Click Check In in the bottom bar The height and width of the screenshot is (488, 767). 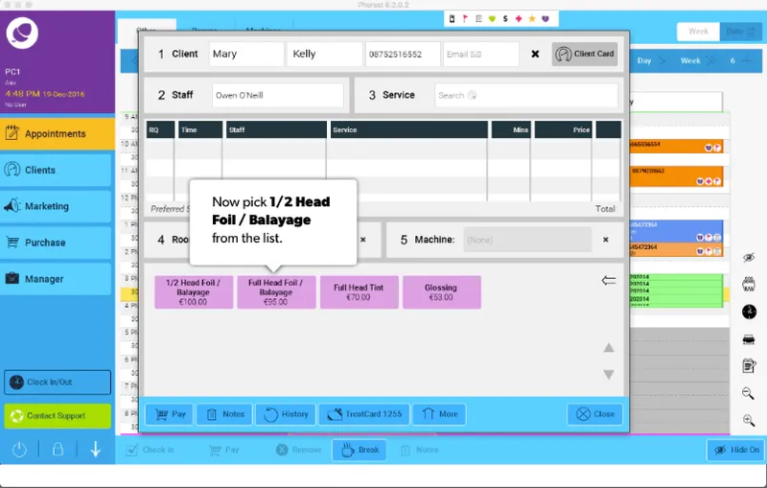tap(151, 450)
